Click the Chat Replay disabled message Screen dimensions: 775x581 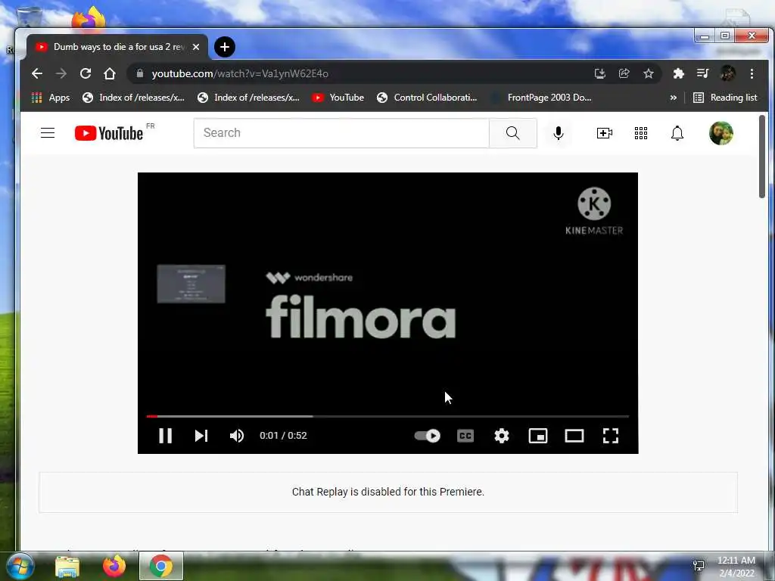coord(388,492)
